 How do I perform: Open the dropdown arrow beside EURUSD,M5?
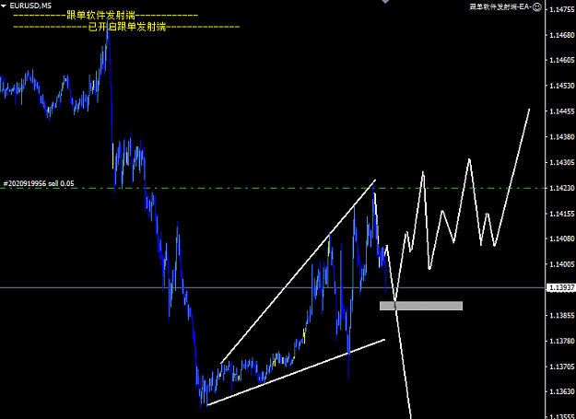[x=4, y=6]
